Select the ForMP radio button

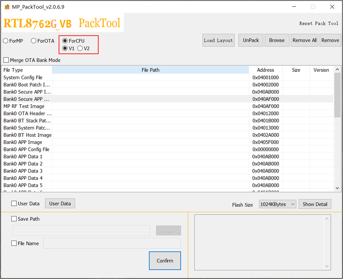point(6,41)
